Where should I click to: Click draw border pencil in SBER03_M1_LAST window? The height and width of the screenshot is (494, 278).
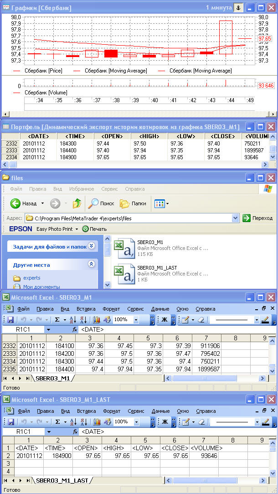coord(186,422)
